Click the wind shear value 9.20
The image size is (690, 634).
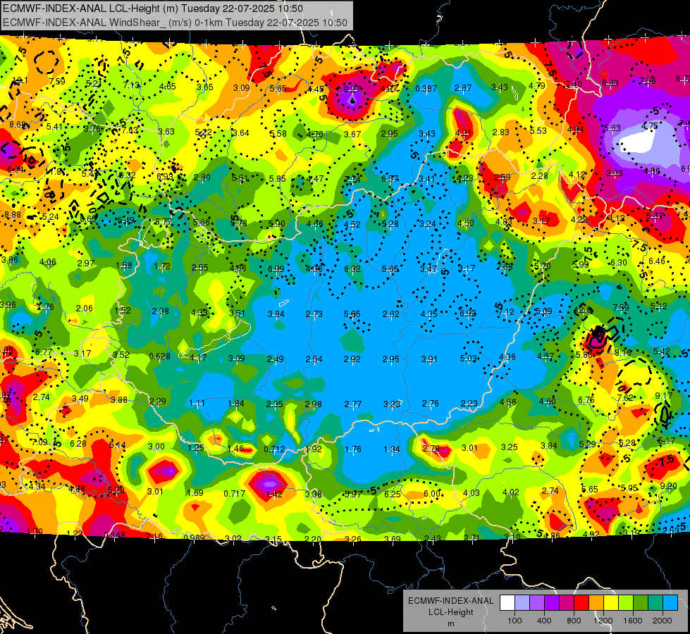(x=668, y=486)
